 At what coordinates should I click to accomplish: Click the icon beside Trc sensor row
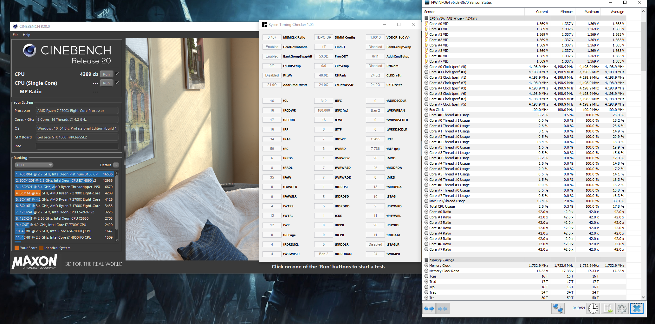click(426, 298)
